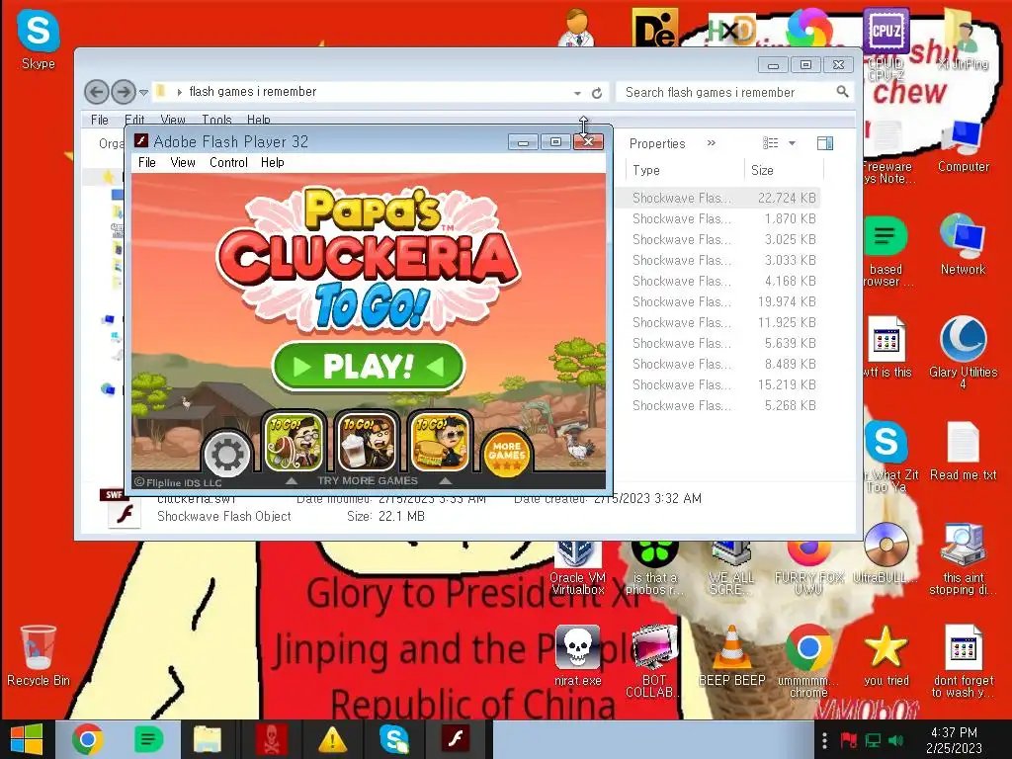Sort files by the Size column header
This screenshot has width=1012, height=759.
[x=784, y=170]
